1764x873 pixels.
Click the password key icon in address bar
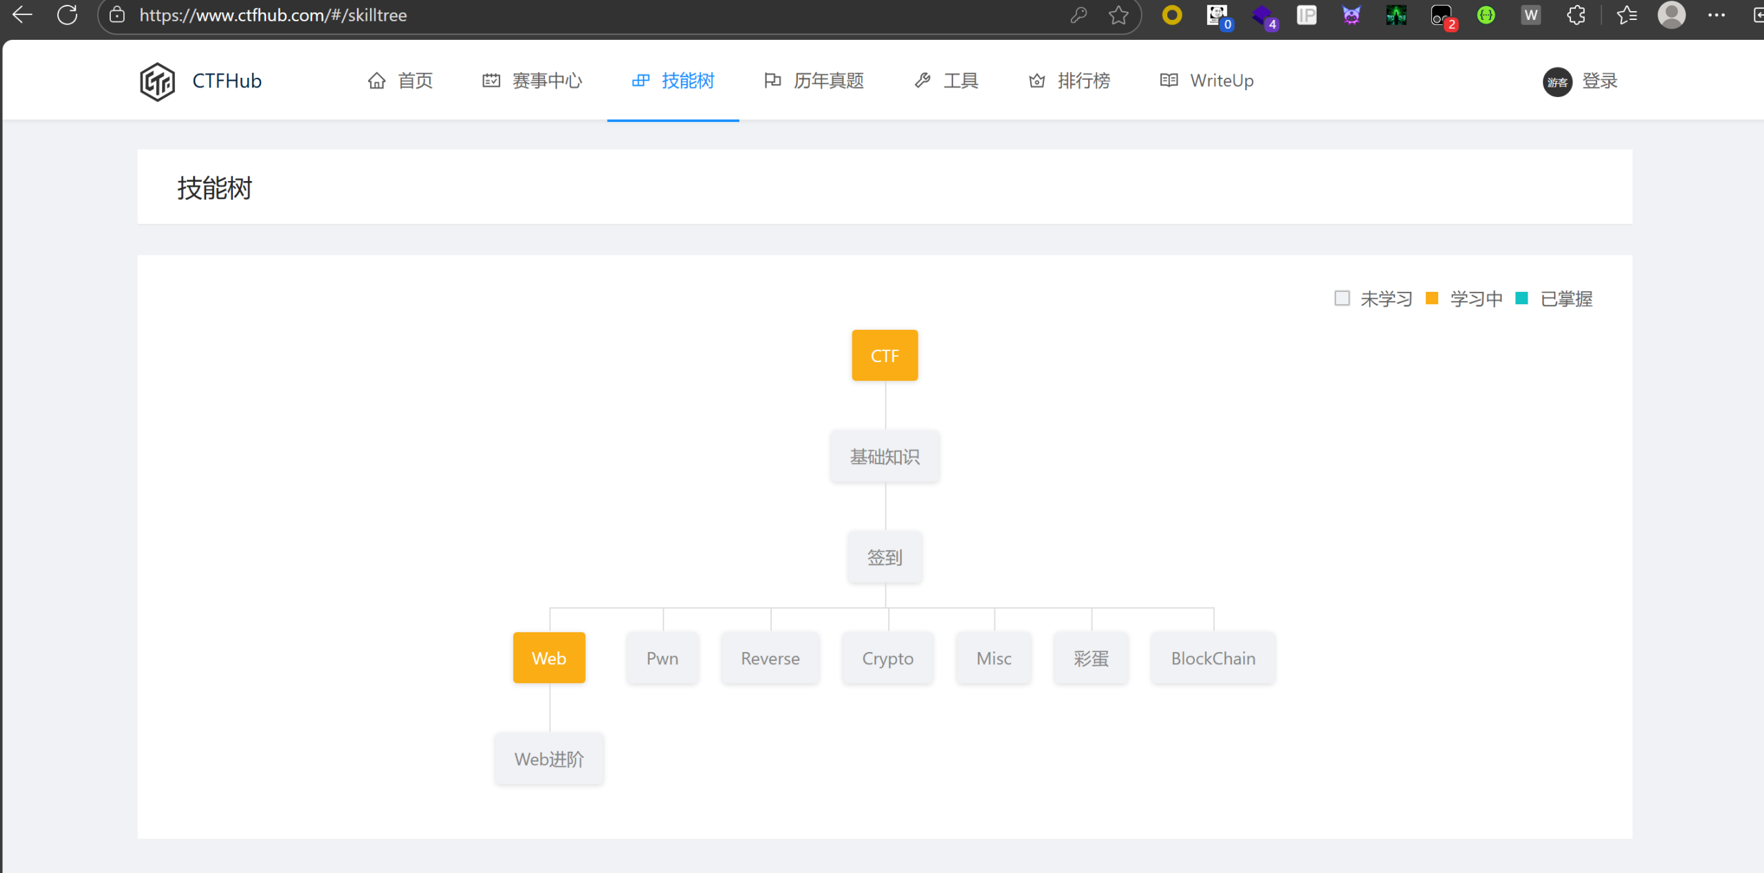coord(1078,15)
